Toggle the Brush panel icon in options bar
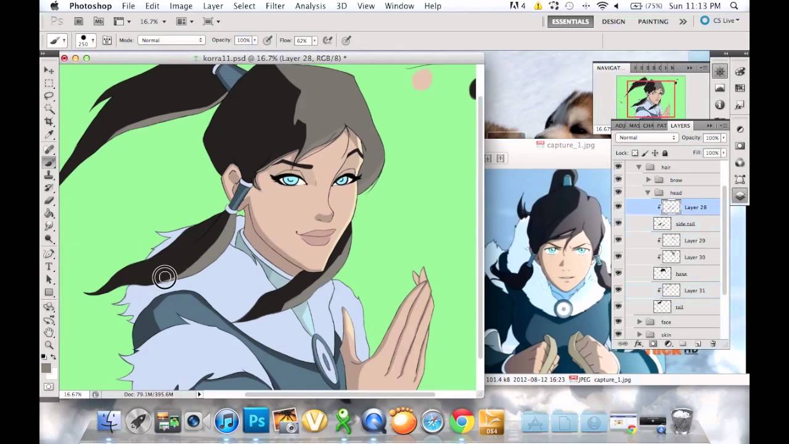The width and height of the screenshot is (789, 444). (107, 41)
